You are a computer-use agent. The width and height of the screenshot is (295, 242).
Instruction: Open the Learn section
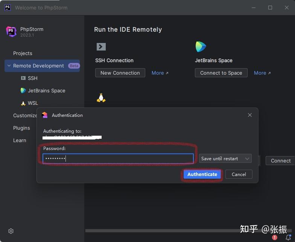(x=20, y=140)
